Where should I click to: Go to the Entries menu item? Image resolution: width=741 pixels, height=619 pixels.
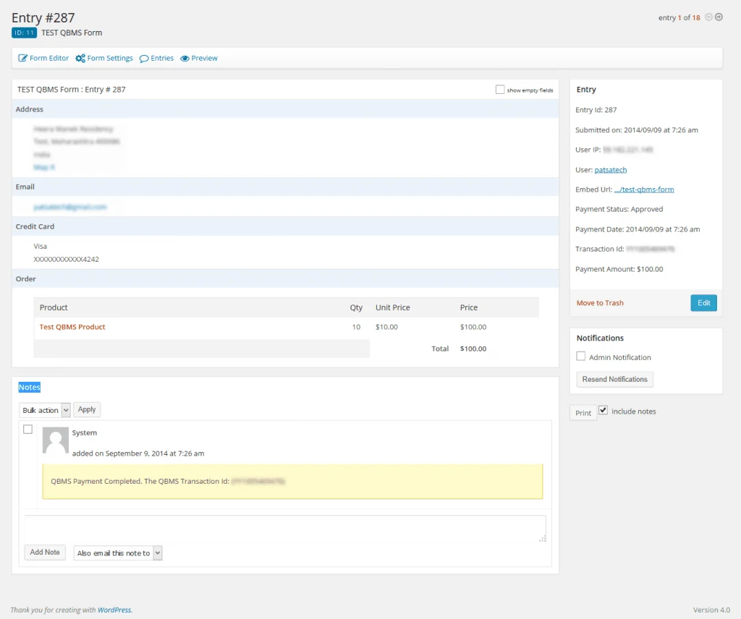[162, 58]
